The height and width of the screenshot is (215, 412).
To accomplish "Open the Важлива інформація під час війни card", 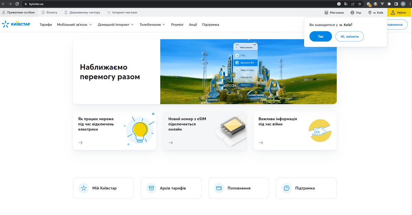I will (295, 130).
